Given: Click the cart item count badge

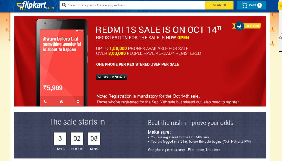Looking at the screenshot, I should (x=259, y=5).
